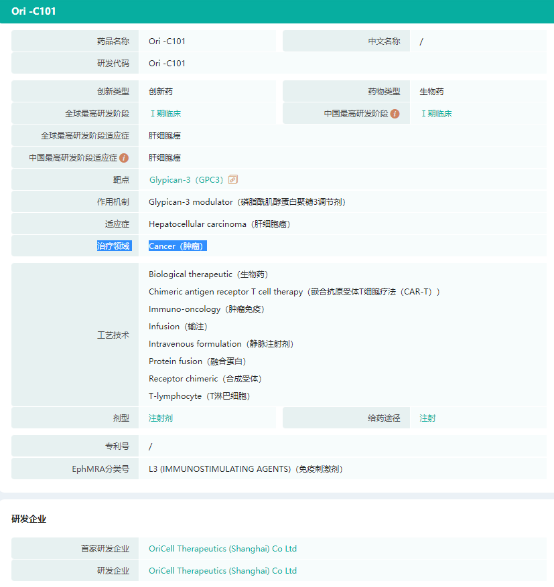Click Infusion（输注）entry
Screen dimensions: 554x587
pyautogui.click(x=178, y=327)
